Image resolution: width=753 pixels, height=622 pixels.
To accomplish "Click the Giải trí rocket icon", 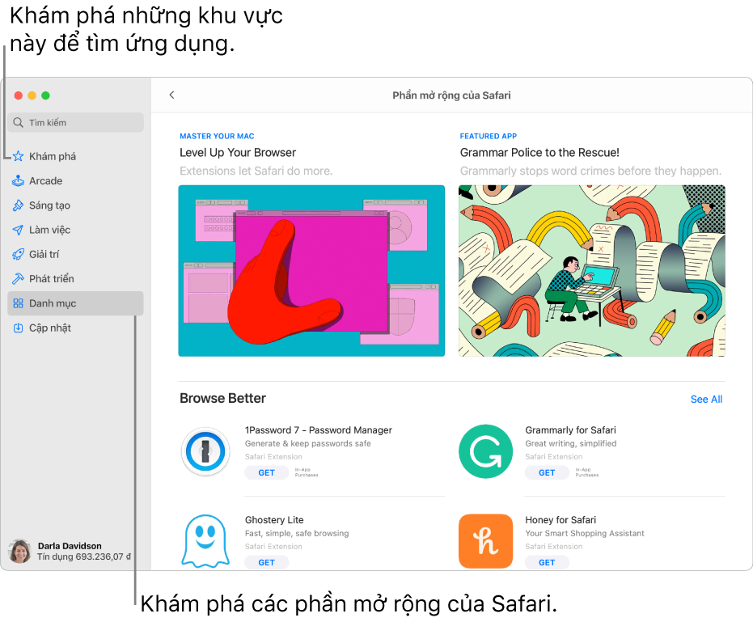I will [19, 254].
